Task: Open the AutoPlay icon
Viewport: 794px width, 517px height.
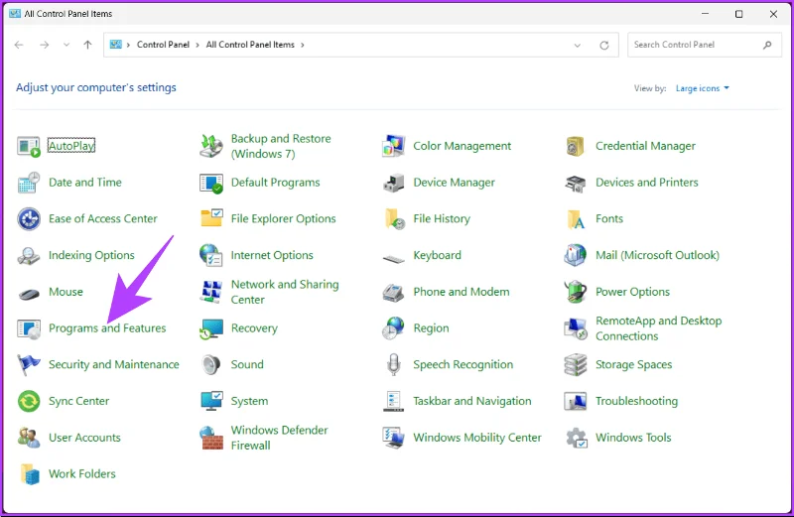Action: pyautogui.click(x=29, y=146)
